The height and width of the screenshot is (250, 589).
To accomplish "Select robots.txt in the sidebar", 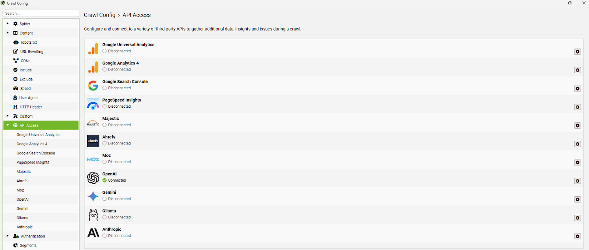I will tap(29, 42).
